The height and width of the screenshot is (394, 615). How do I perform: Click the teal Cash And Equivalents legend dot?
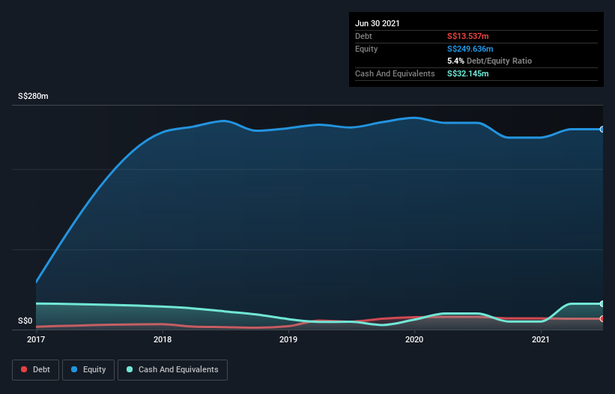(x=130, y=369)
